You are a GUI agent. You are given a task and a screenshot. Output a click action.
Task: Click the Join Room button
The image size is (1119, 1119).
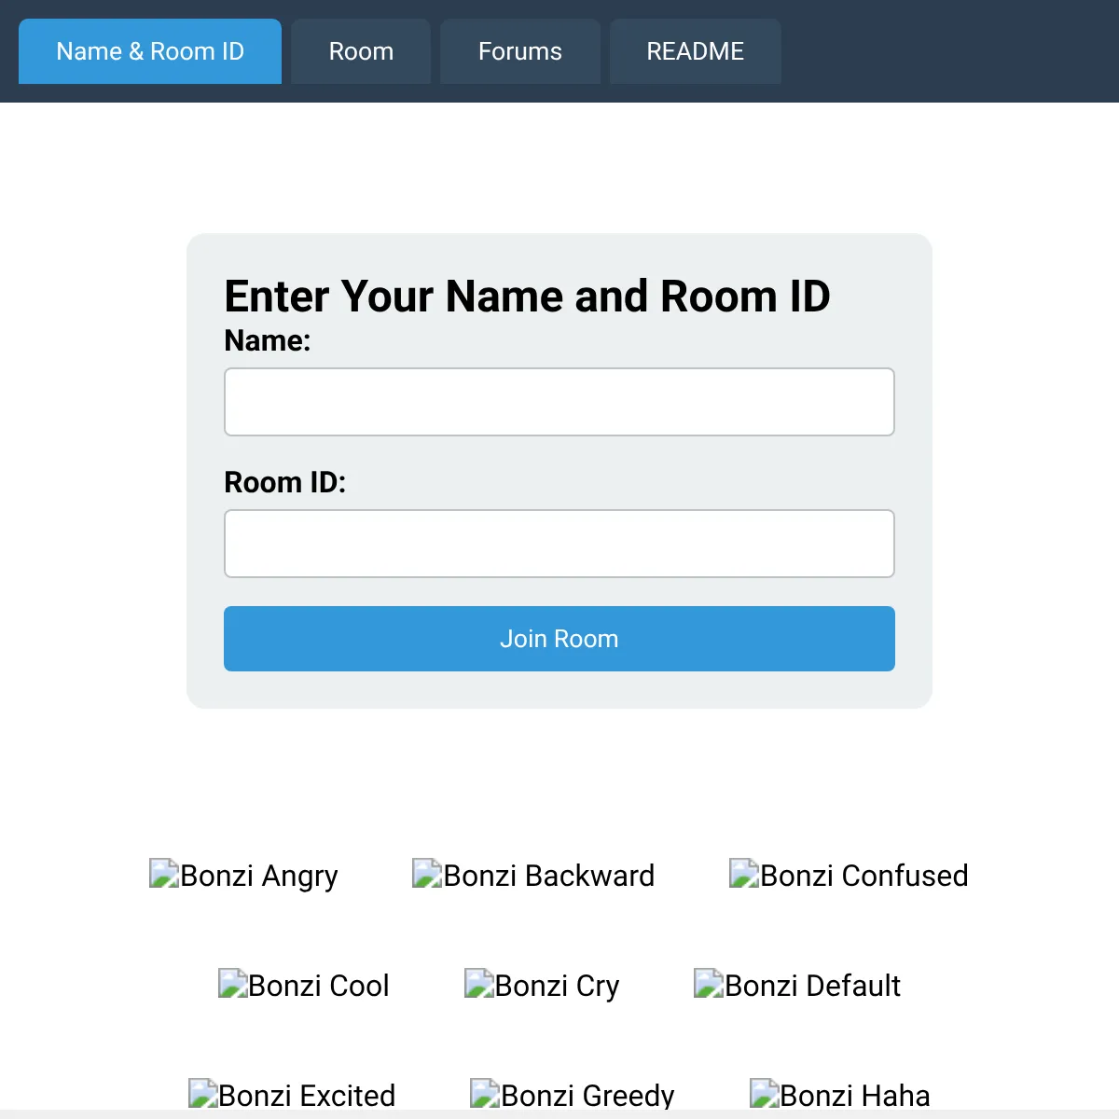click(559, 639)
